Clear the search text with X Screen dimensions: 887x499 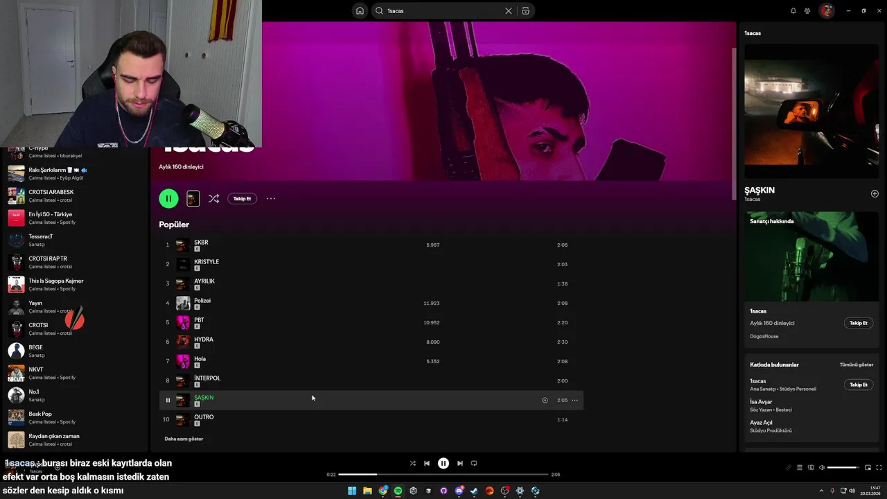pyautogui.click(x=509, y=11)
